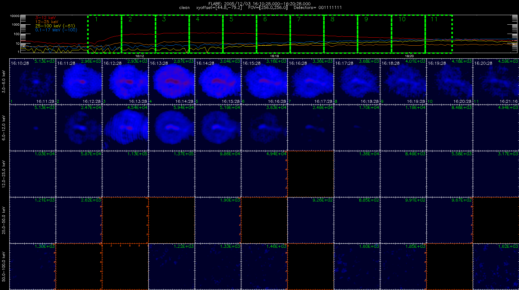Open the image panel labeled 1.19E+04
519x290 pixels.
[403, 128]
